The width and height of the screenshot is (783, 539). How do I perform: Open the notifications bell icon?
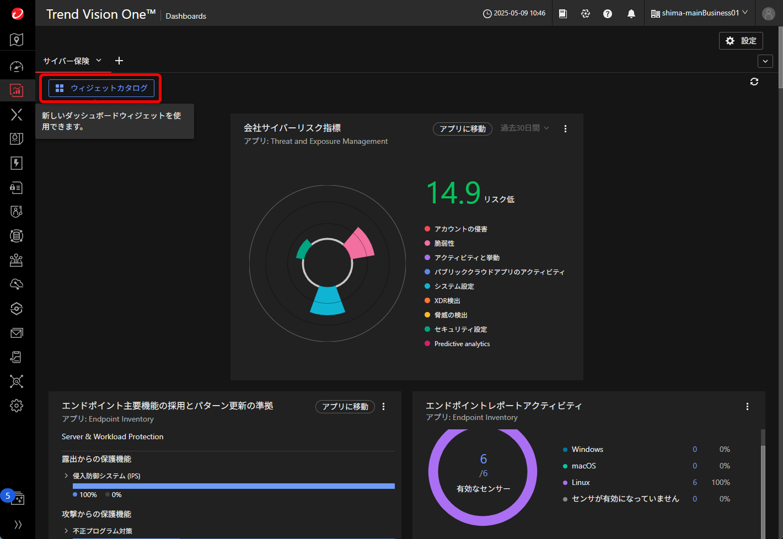click(631, 14)
